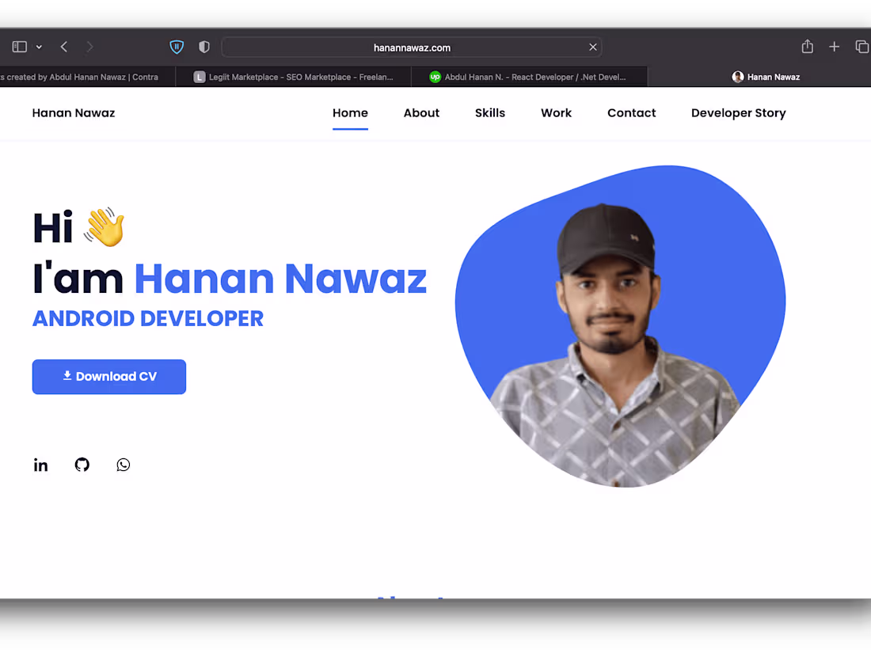Toggle the browser sidebar panel icon

pos(19,46)
